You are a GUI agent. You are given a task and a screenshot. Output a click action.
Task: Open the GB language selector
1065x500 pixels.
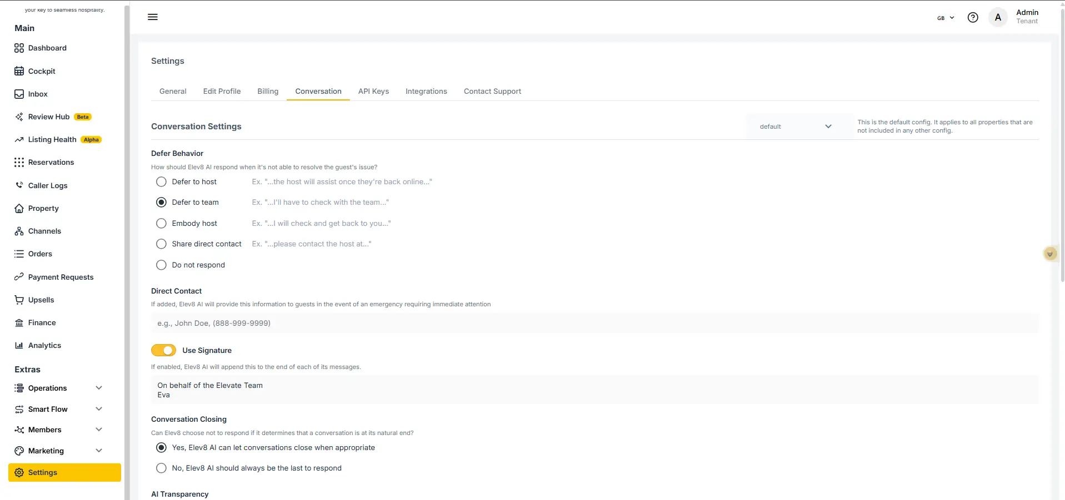coord(946,18)
